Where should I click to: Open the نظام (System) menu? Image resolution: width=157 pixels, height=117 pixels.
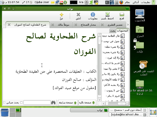click(x=127, y=2)
